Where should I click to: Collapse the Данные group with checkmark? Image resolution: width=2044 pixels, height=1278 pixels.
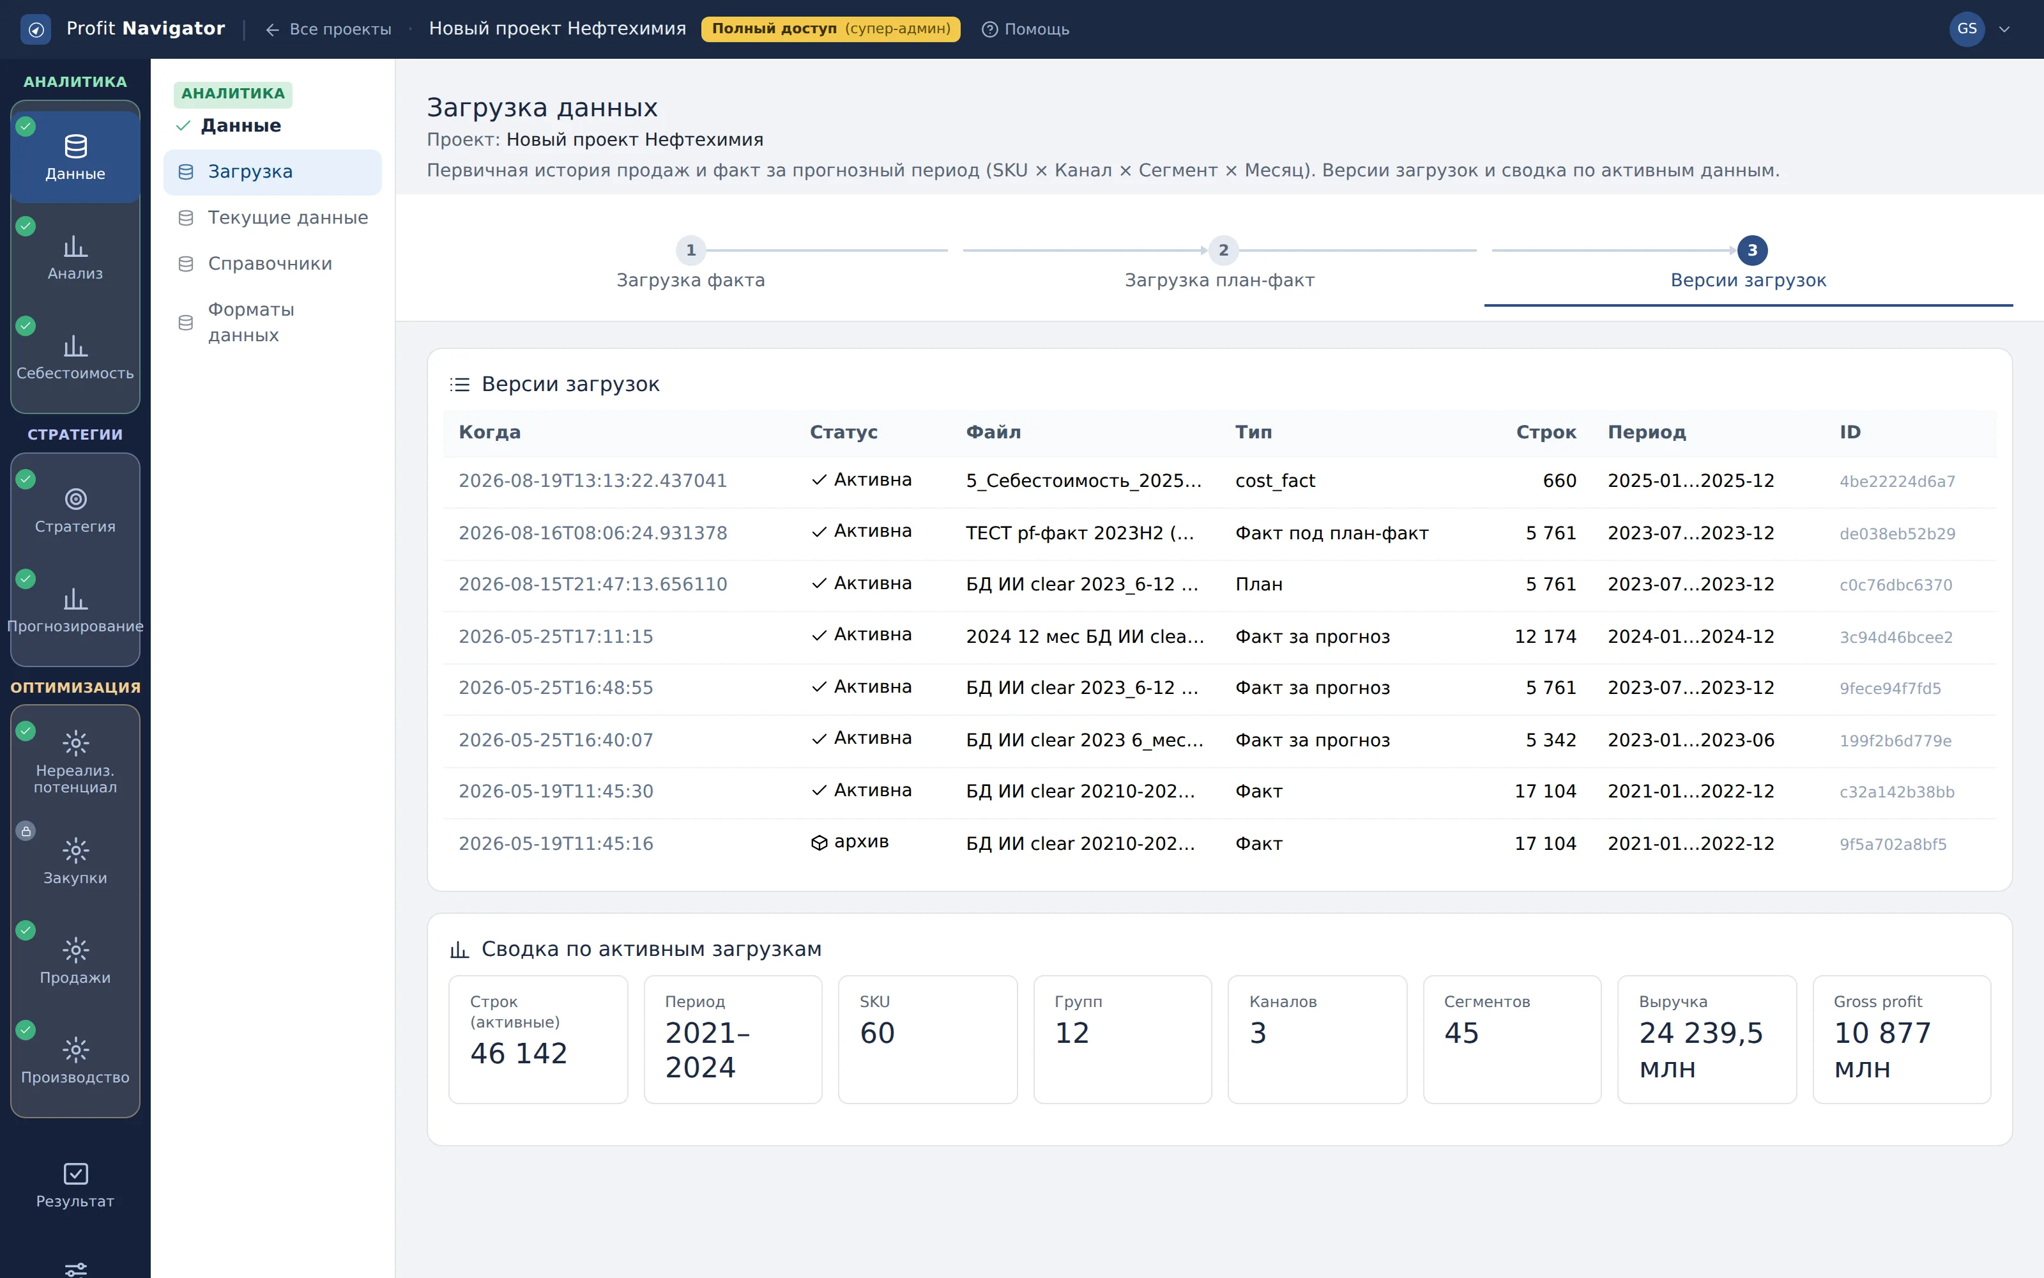228,126
